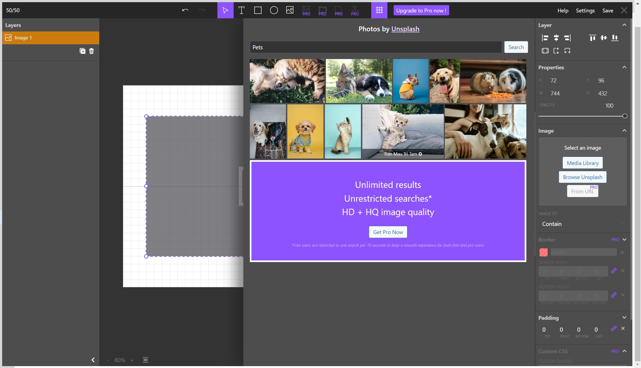This screenshot has height=368, width=641.
Task: Select the PRO dynamic image tool
Action: click(306, 11)
